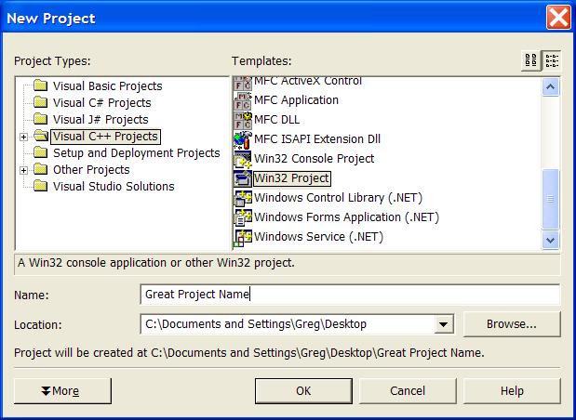Expand dialog with the More button

(x=62, y=391)
